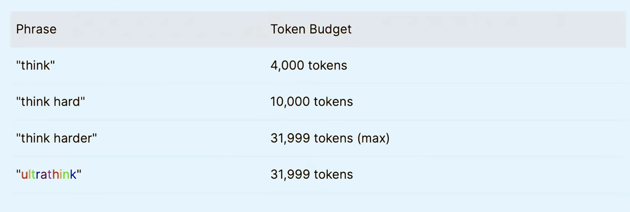Select the "think hard" phrase cell
This screenshot has width=630, height=212.
(x=50, y=102)
